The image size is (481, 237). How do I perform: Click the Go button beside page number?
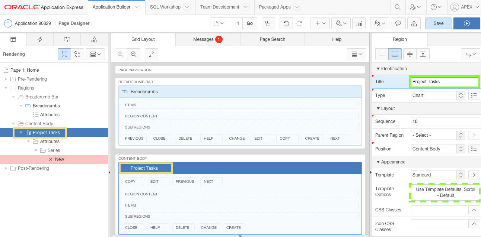coord(250,23)
